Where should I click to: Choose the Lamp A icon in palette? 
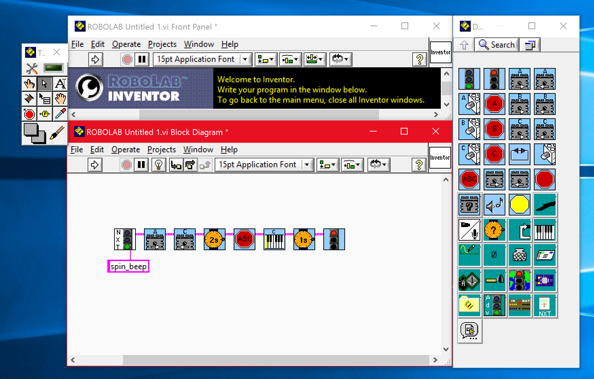click(469, 104)
